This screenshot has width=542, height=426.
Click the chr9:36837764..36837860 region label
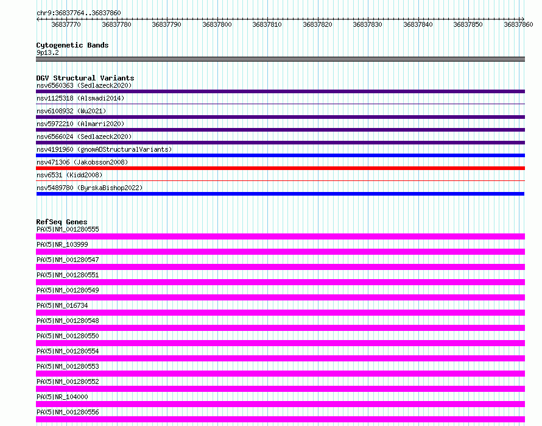[x=79, y=13]
